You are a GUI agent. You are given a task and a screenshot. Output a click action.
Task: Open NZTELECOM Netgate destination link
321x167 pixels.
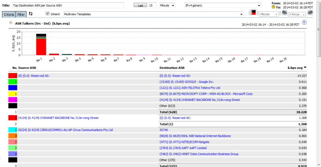pyautogui.click(x=184, y=142)
